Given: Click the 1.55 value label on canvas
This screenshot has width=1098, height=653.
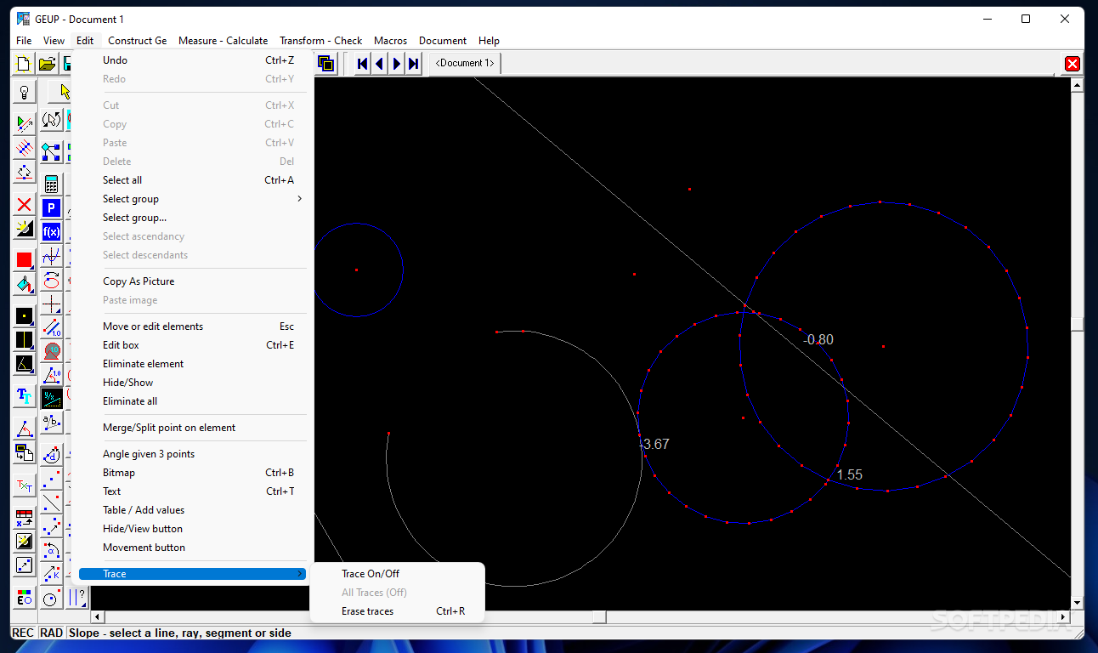Looking at the screenshot, I should pyautogui.click(x=850, y=474).
